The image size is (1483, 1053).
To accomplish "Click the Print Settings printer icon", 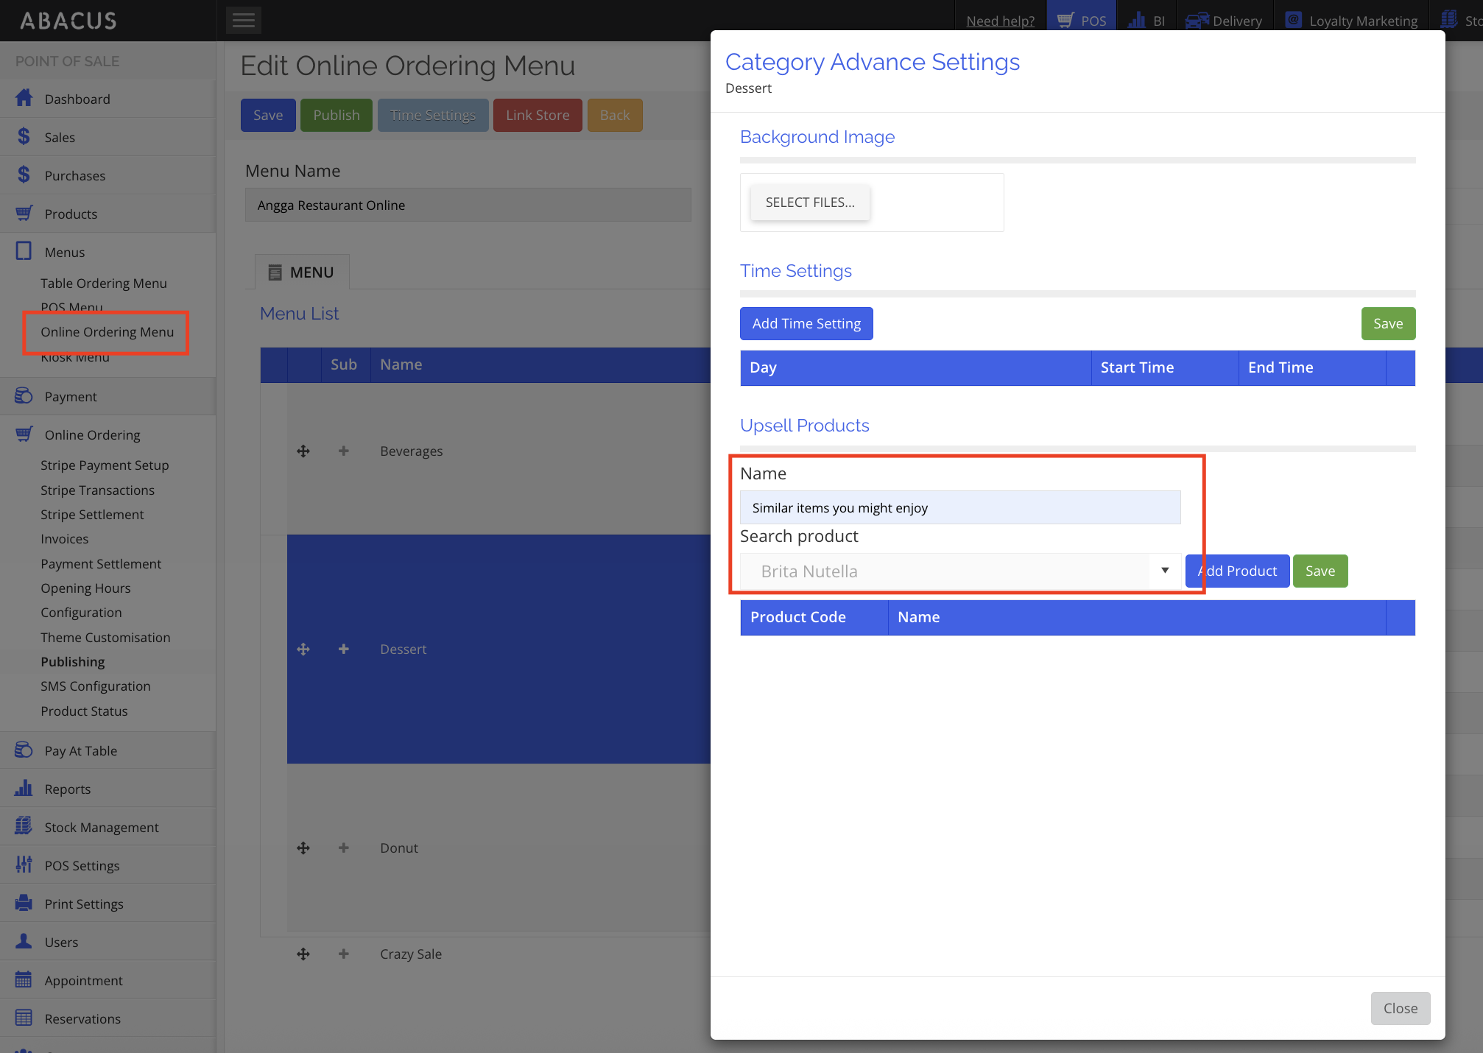I will click(24, 904).
